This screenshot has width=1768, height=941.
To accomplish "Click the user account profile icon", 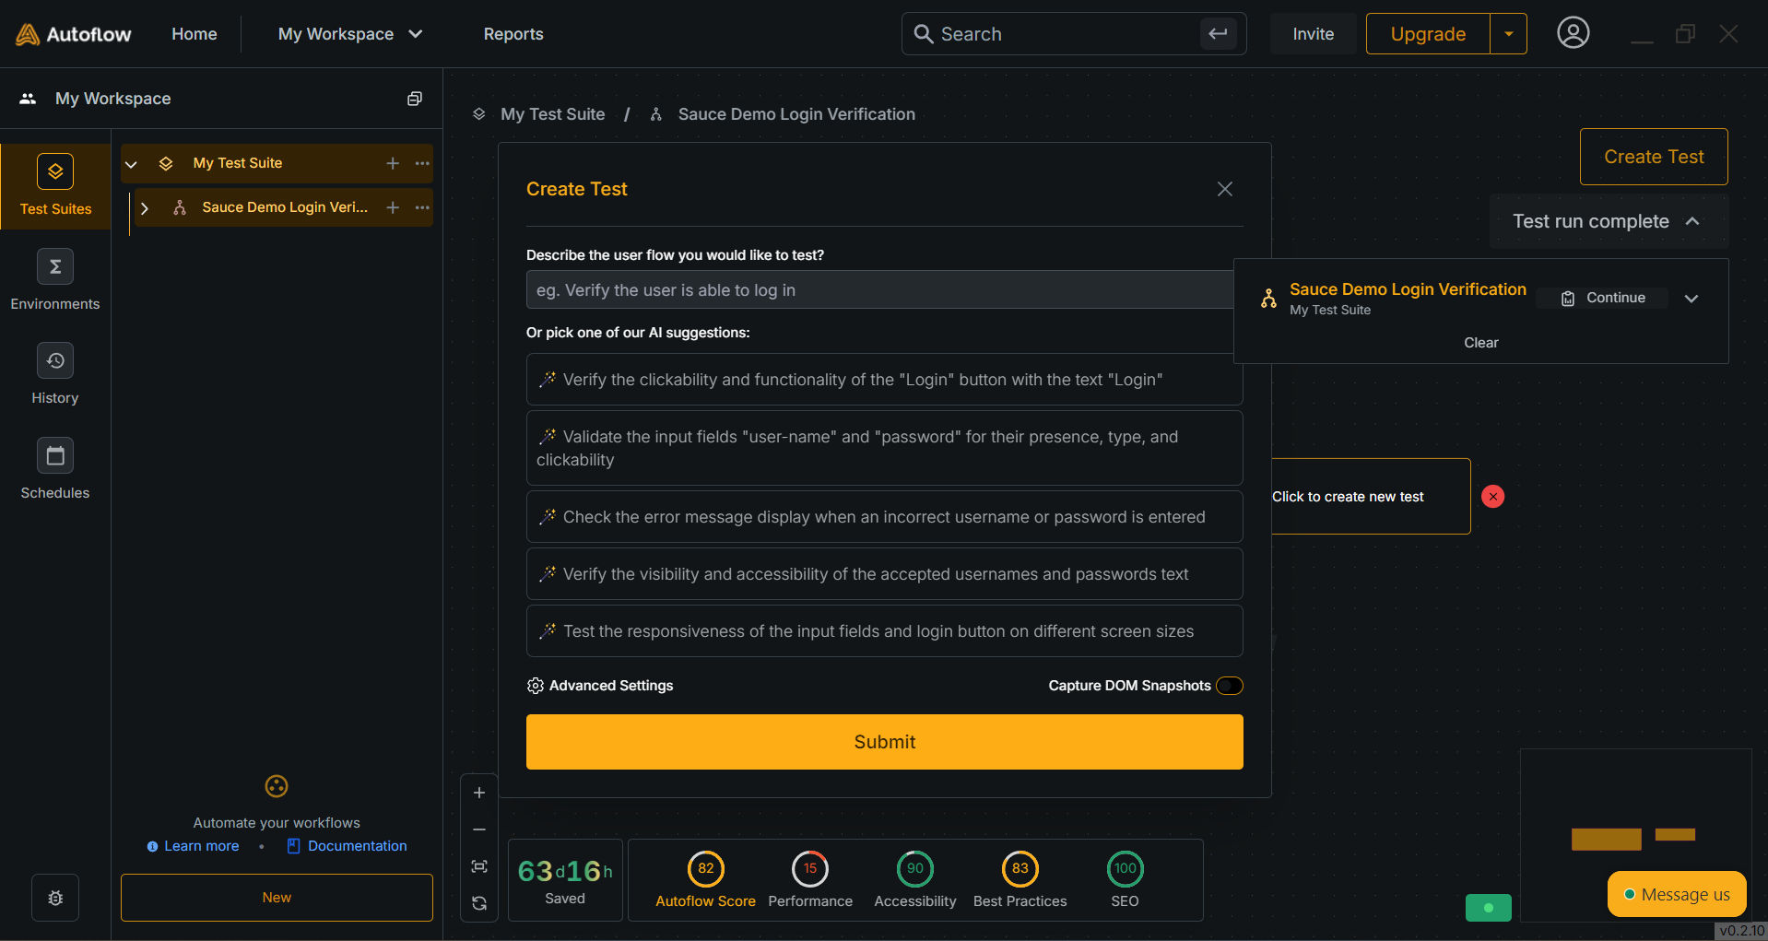I will pos(1573,33).
